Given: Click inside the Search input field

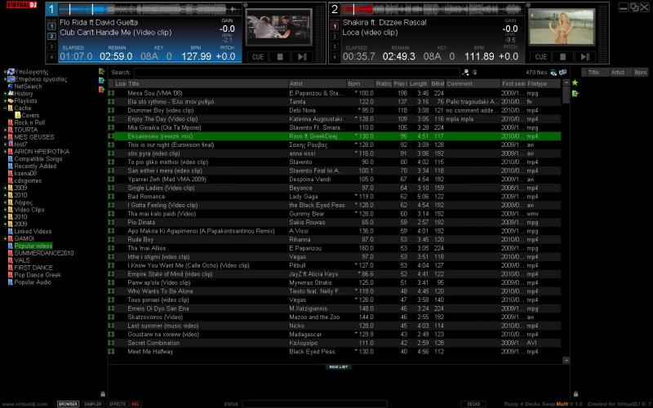Looking at the screenshot, I should 297,73.
